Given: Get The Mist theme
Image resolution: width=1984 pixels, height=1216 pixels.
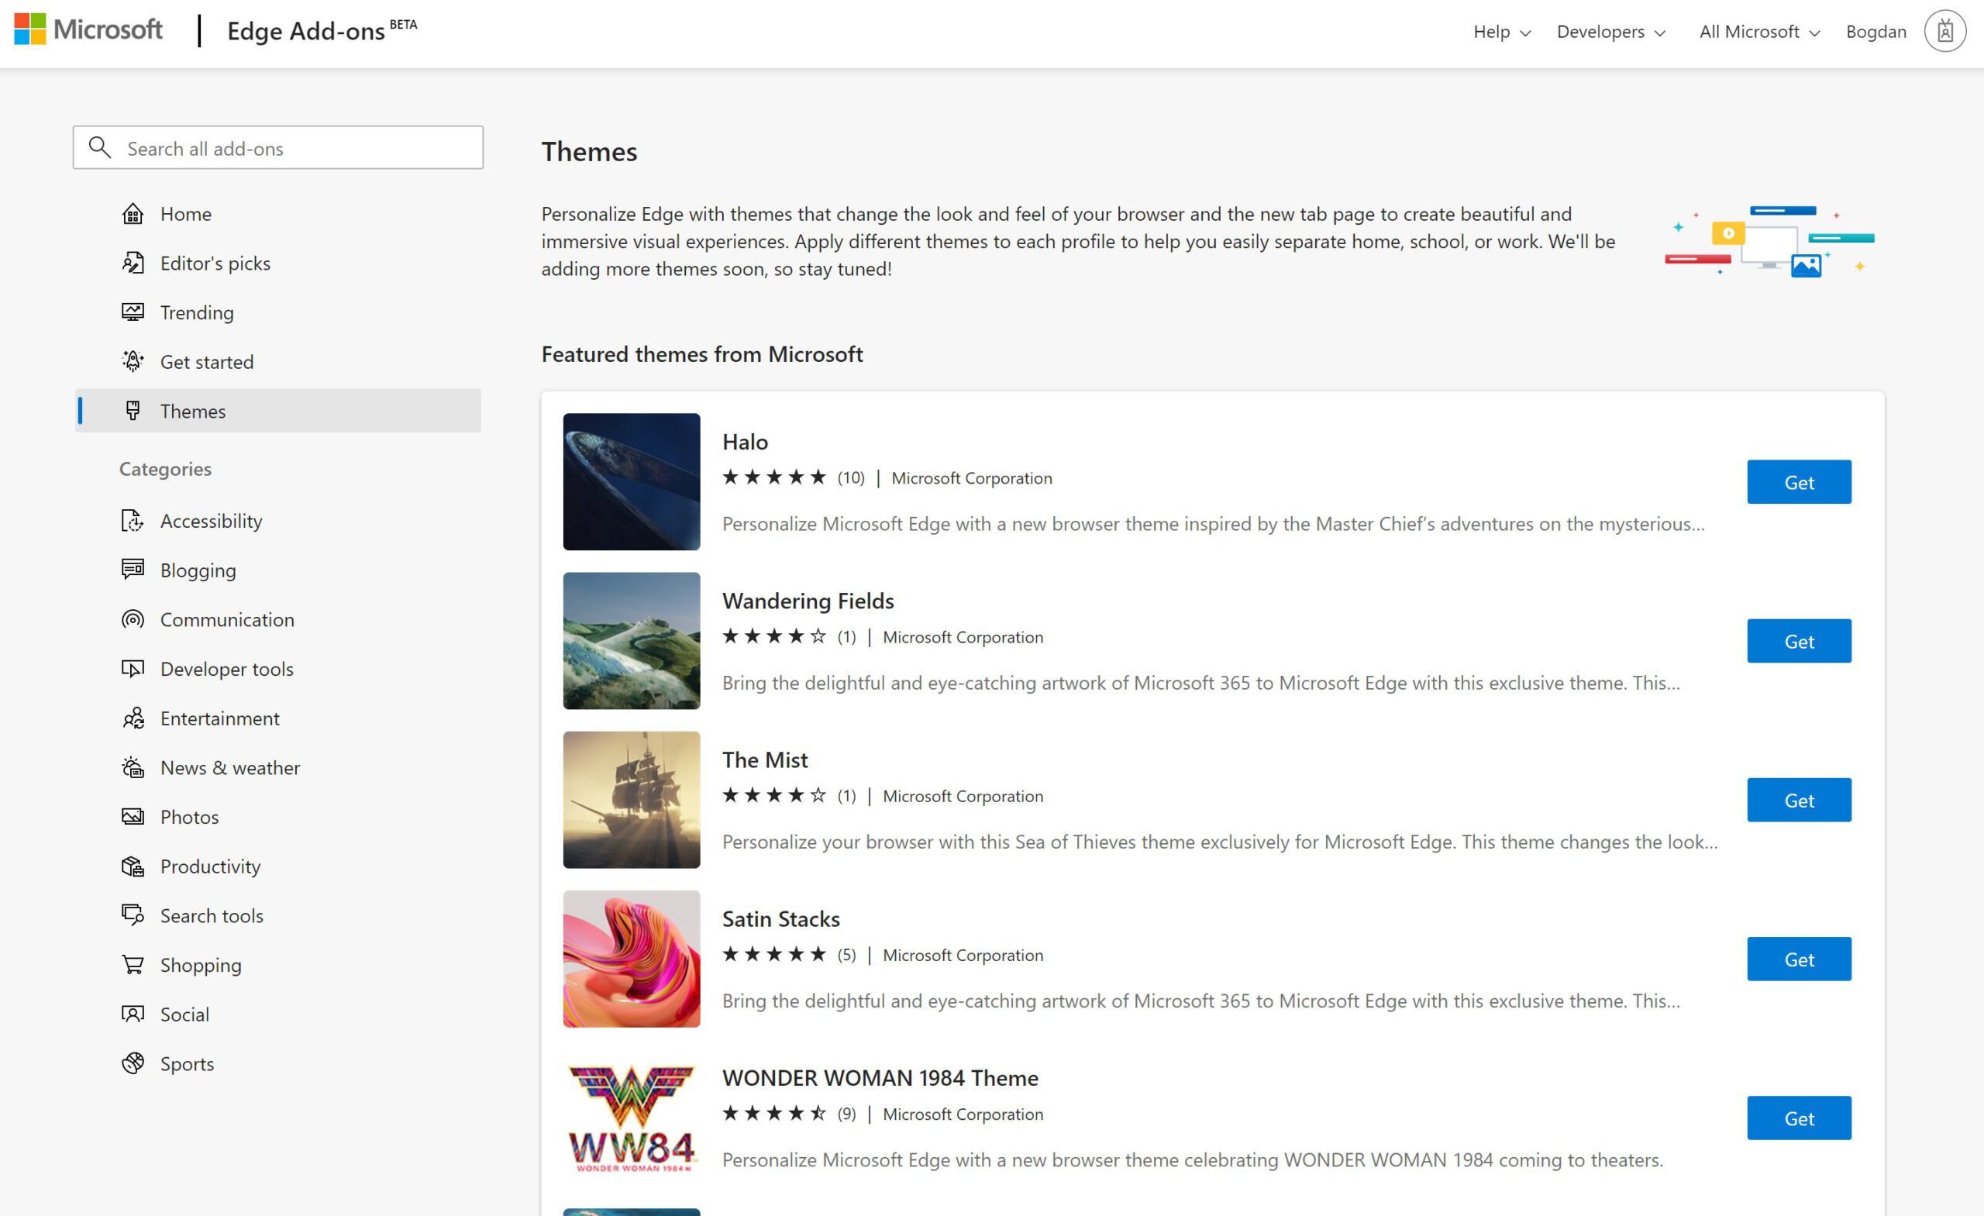Looking at the screenshot, I should (x=1799, y=800).
